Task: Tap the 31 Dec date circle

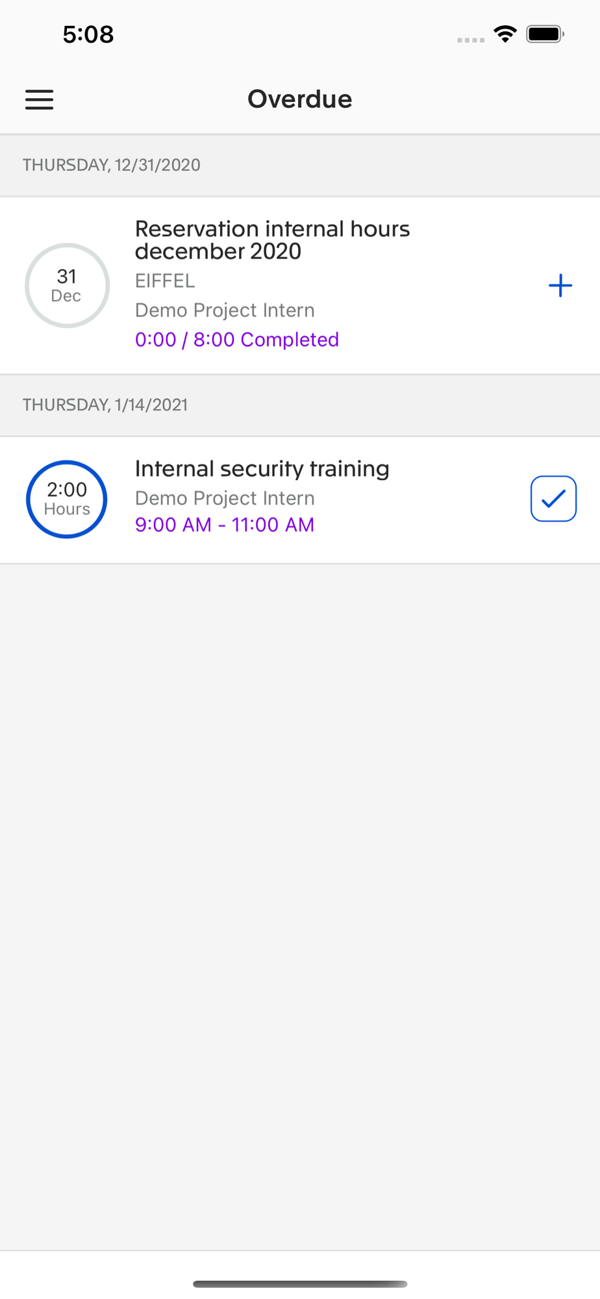Action: pyautogui.click(x=67, y=285)
